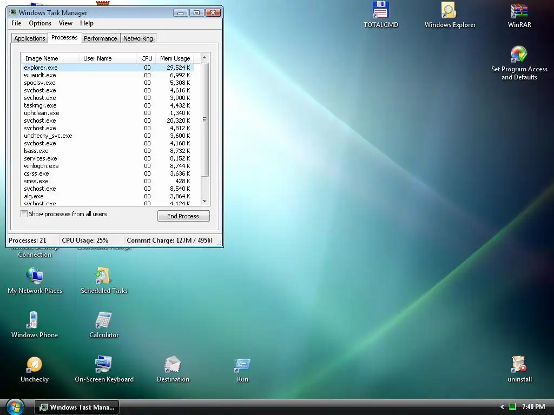Screen dimensions: 554x415
Task: Click the Start orb button
Action: click(x=15, y=407)
